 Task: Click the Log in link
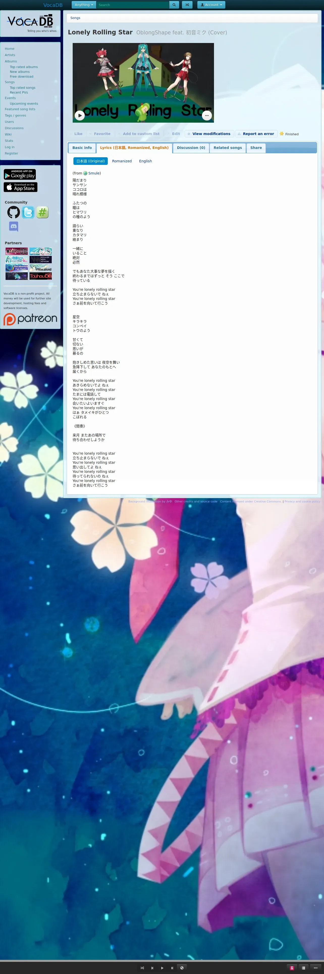9,147
